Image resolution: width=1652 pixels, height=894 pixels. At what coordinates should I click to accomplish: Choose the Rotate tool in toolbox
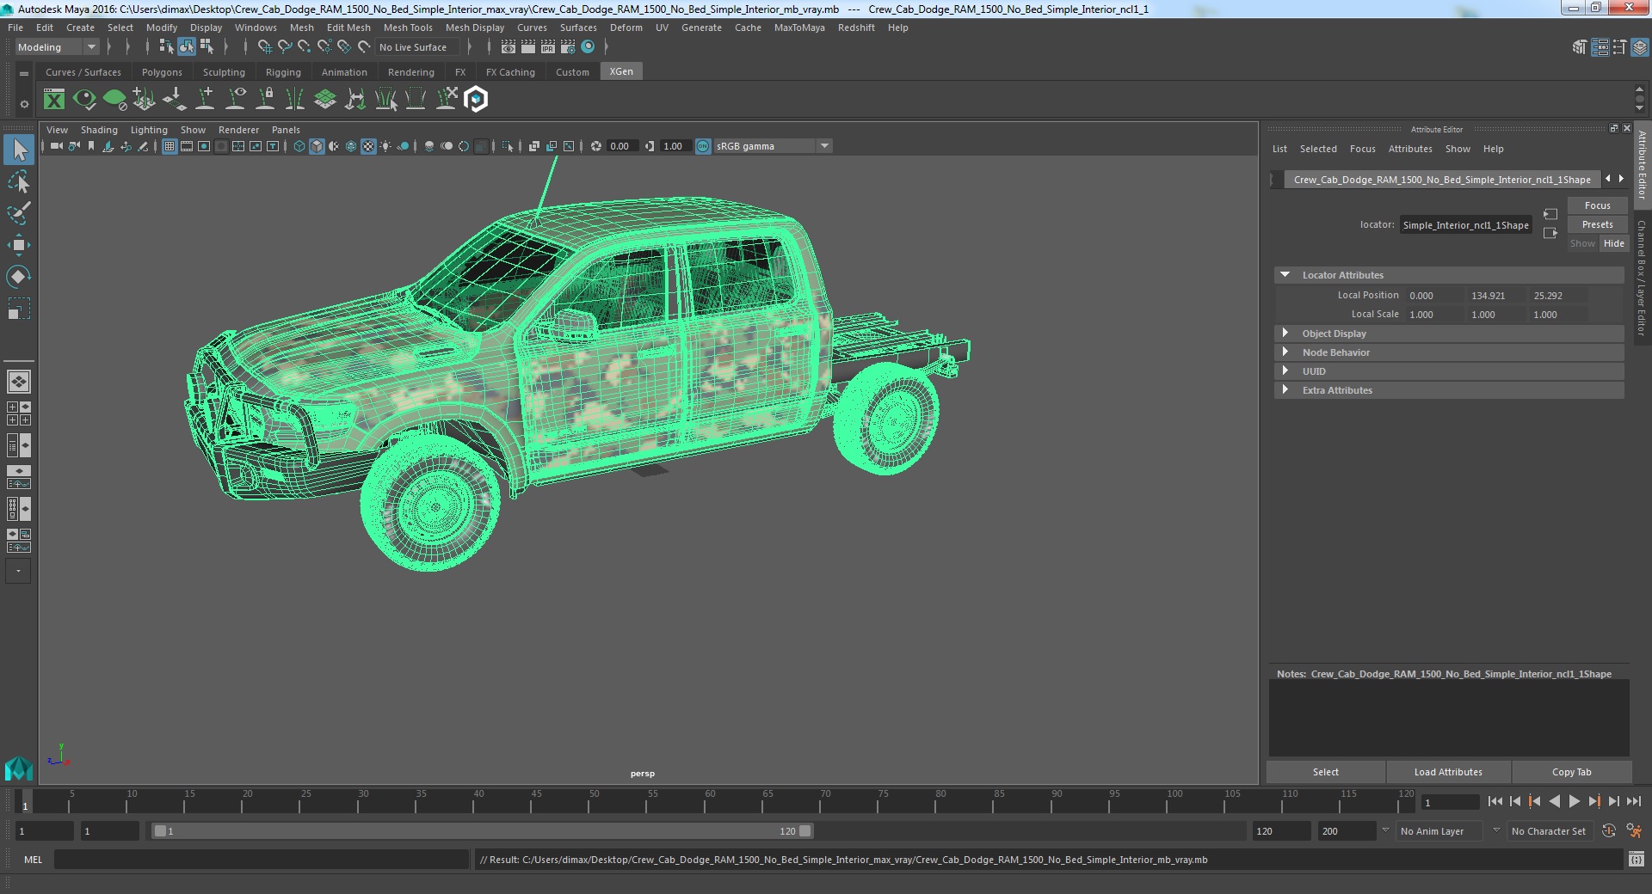tap(19, 276)
